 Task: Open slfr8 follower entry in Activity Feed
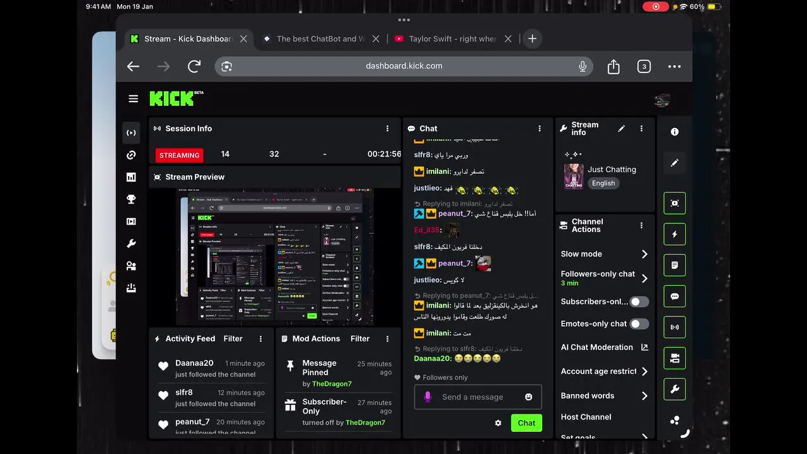click(x=211, y=397)
